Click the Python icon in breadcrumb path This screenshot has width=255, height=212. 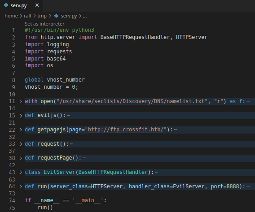click(56, 16)
